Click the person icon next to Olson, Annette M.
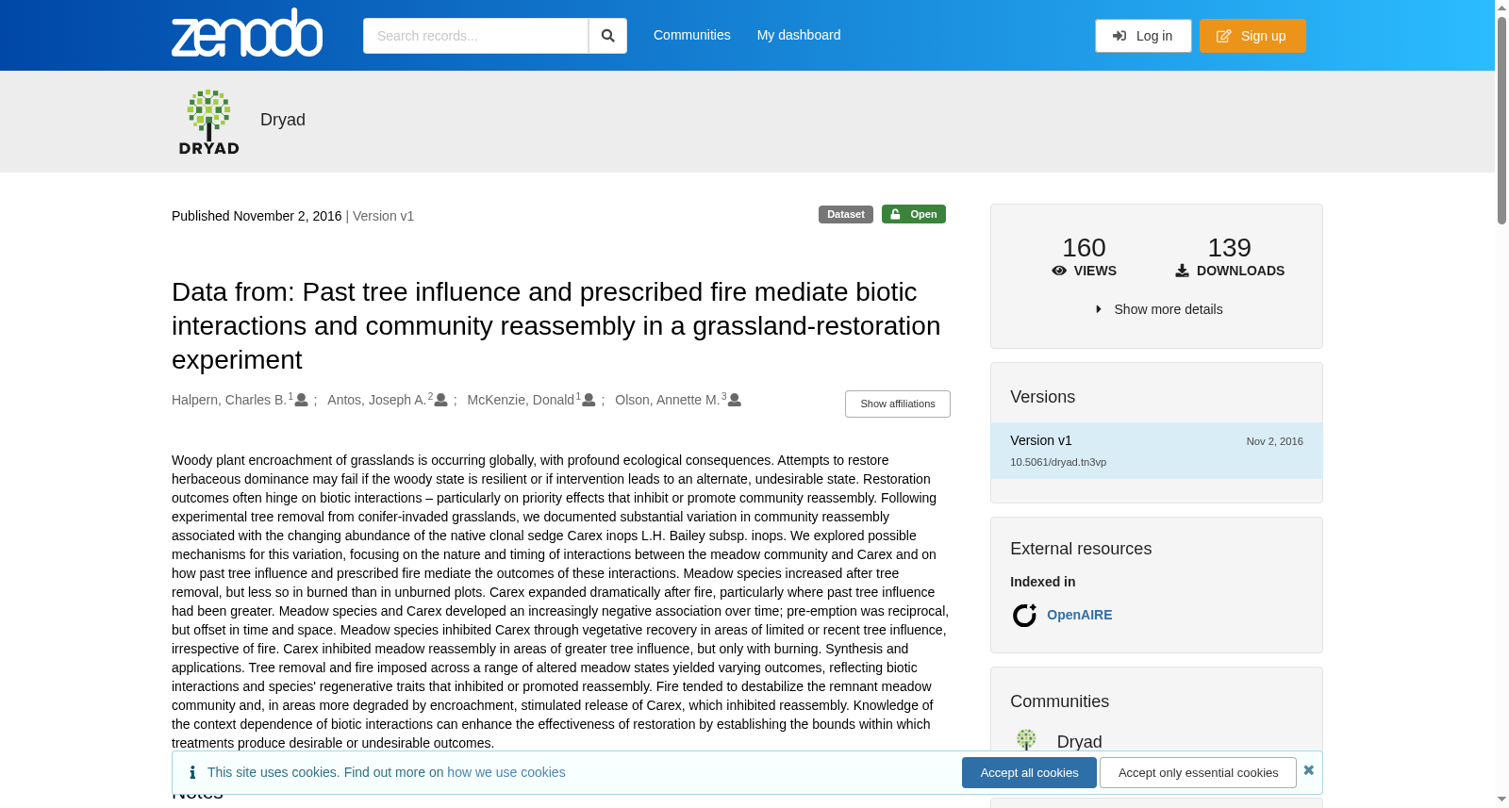 point(735,401)
